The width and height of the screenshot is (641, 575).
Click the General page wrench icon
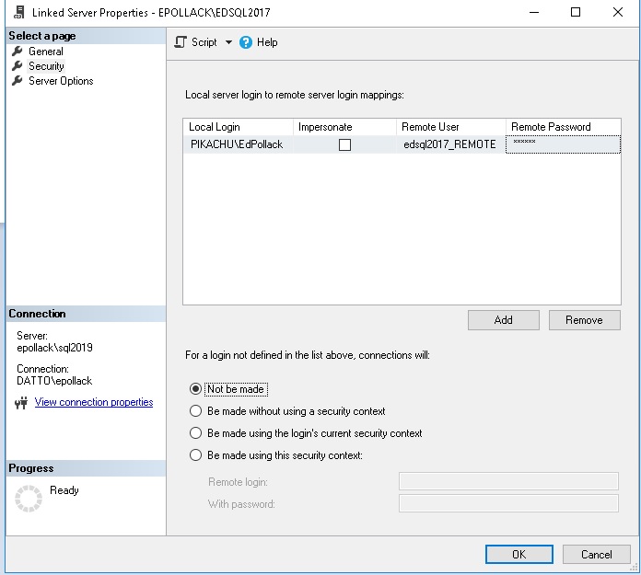(x=17, y=52)
